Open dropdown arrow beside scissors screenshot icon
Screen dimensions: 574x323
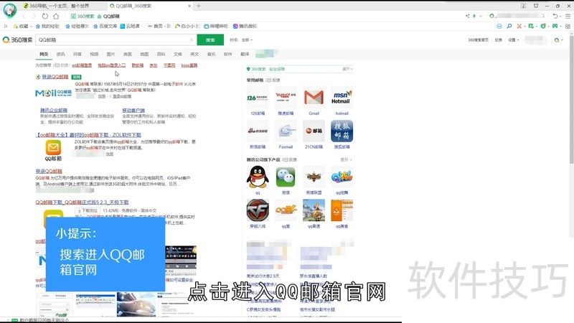(x=524, y=27)
